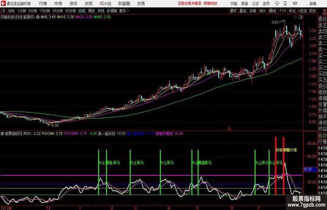The height and width of the screenshot is (210, 327).
Task: Open the 市场 menu
Action: (x=58, y=3)
